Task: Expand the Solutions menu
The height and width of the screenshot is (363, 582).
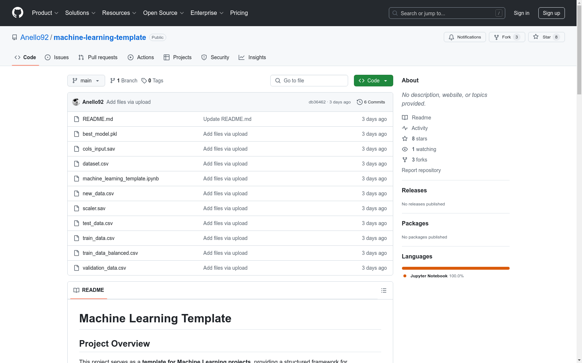Action: point(80,13)
